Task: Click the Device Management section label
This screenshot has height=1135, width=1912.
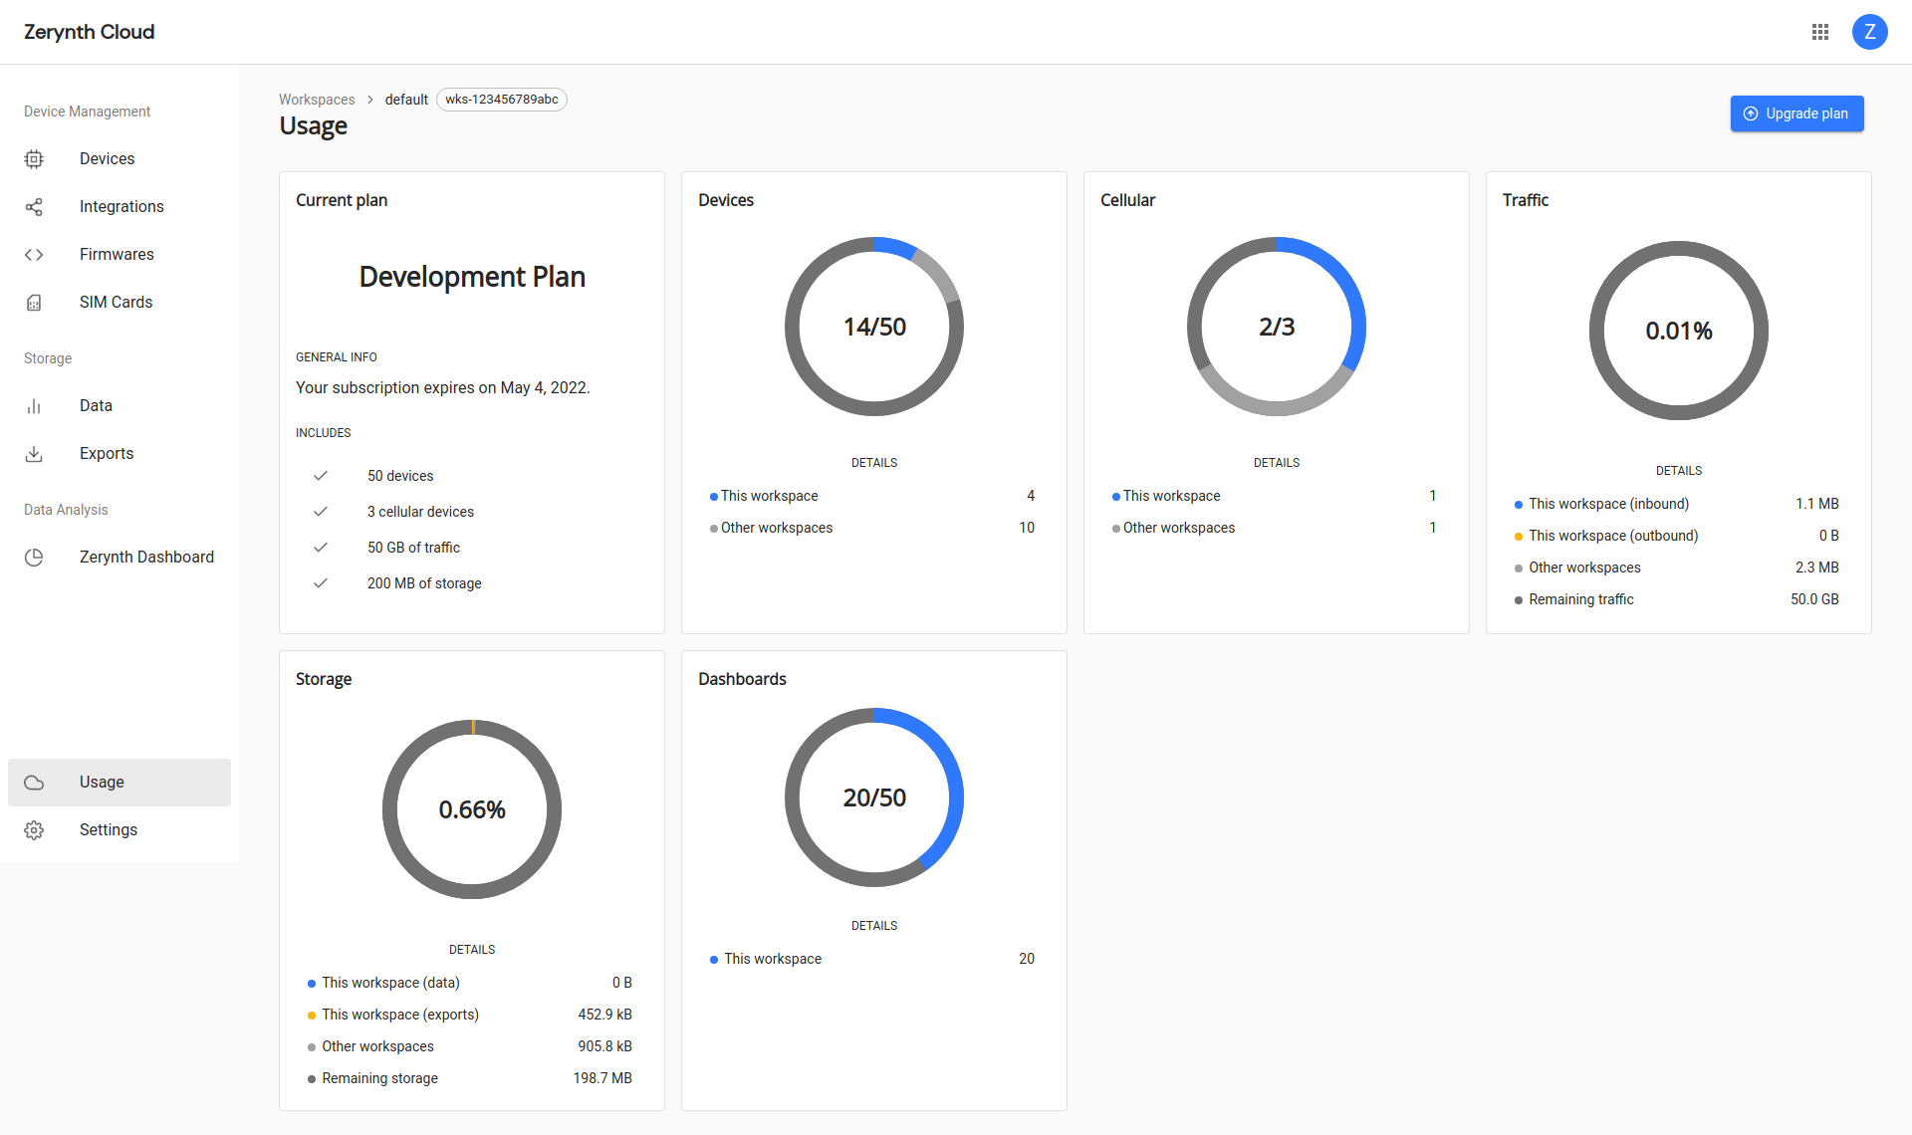Action: (88, 112)
